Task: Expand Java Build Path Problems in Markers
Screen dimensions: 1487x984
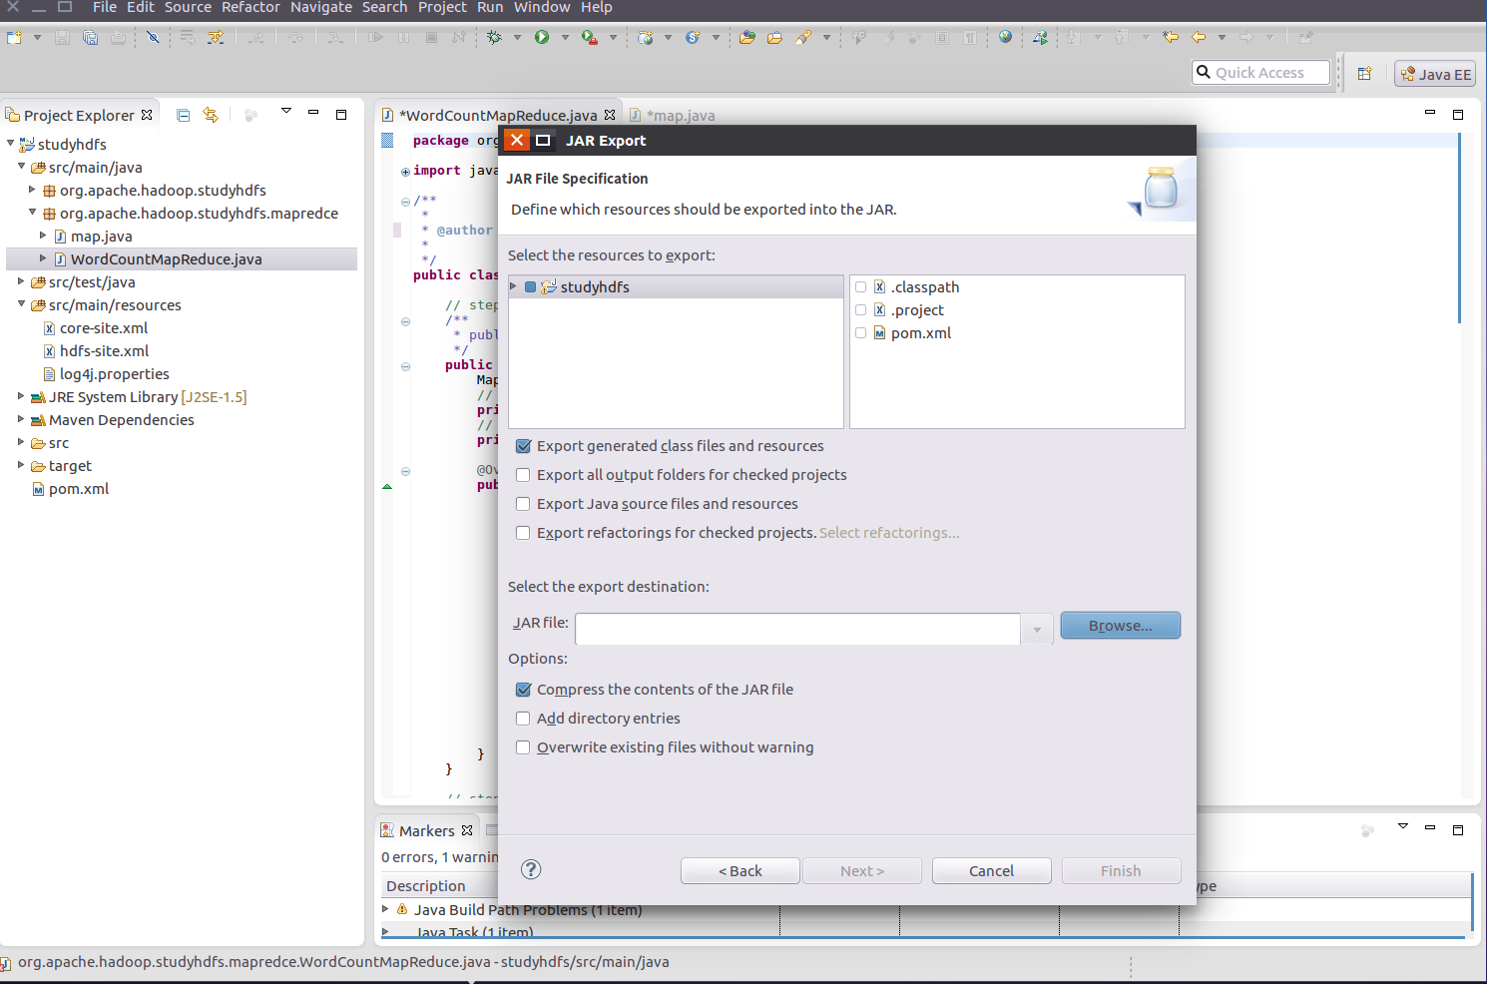Action: [386, 909]
